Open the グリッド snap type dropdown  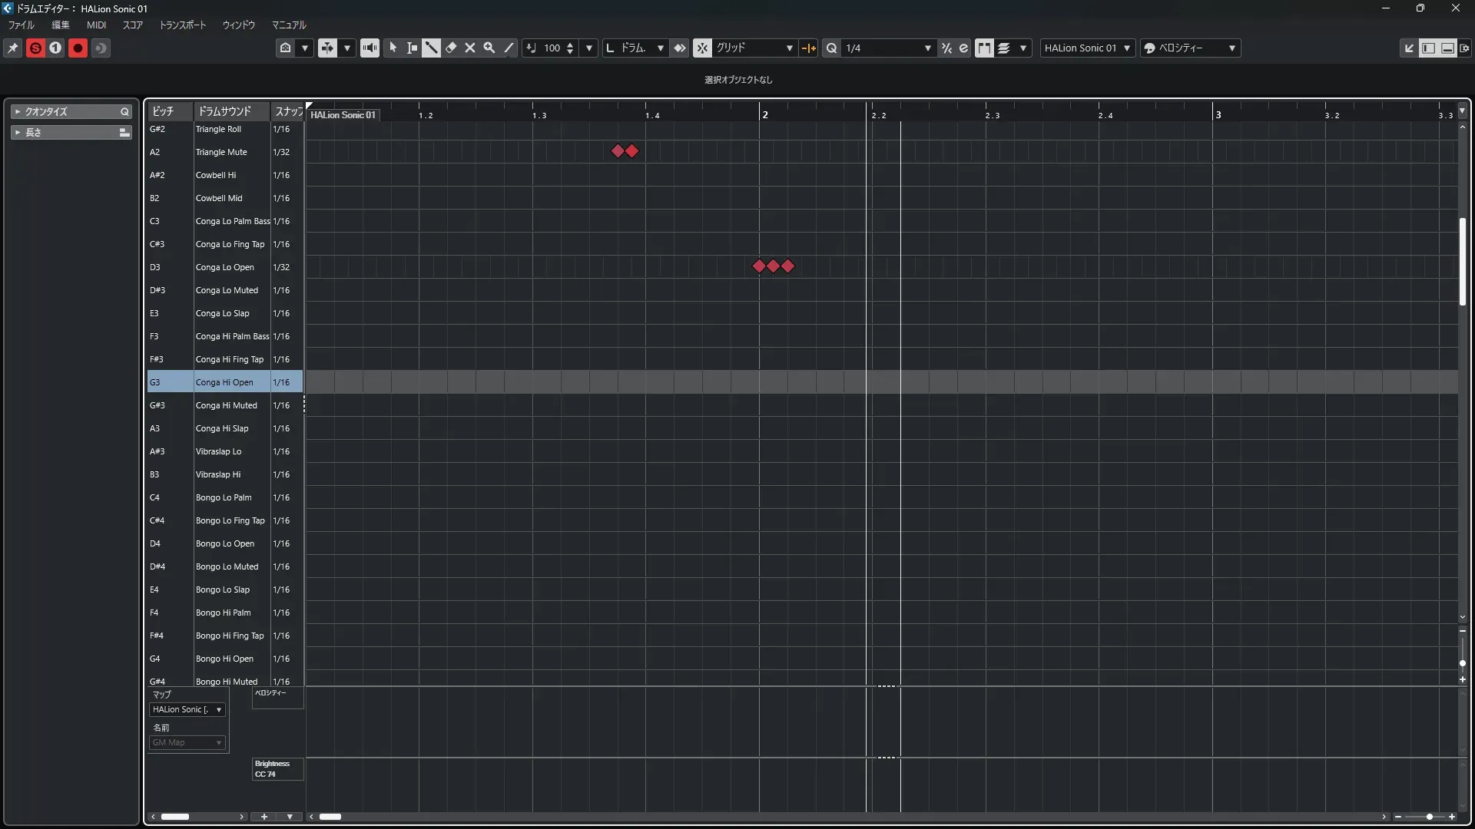789,48
